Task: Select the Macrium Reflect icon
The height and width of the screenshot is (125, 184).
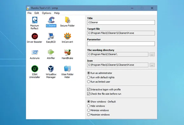Action: click(x=35, y=20)
